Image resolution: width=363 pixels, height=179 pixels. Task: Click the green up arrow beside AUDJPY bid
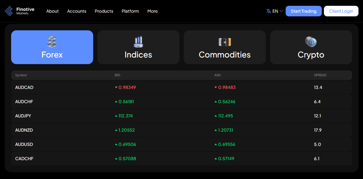coord(116,116)
